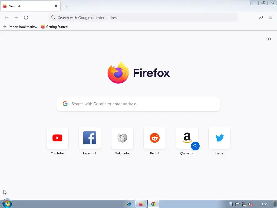Click the Google logo in the search box
This screenshot has height=208, width=277.
(x=65, y=104)
